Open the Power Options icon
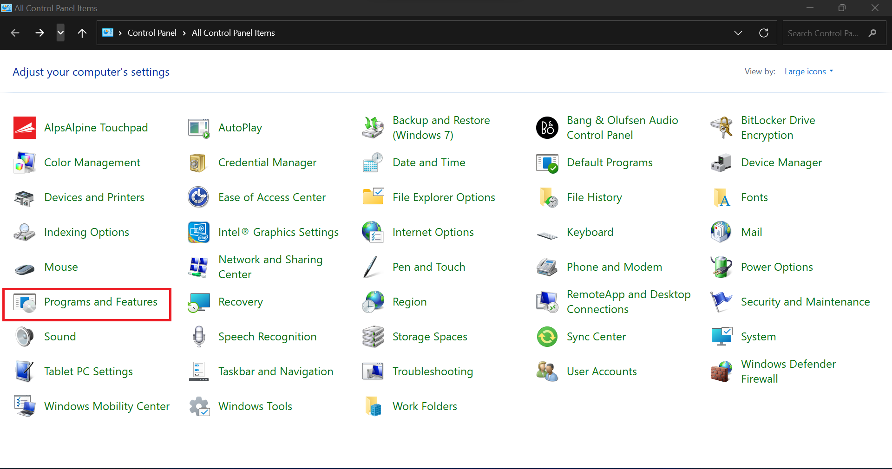Screen dimensions: 892x469 (x=721, y=267)
